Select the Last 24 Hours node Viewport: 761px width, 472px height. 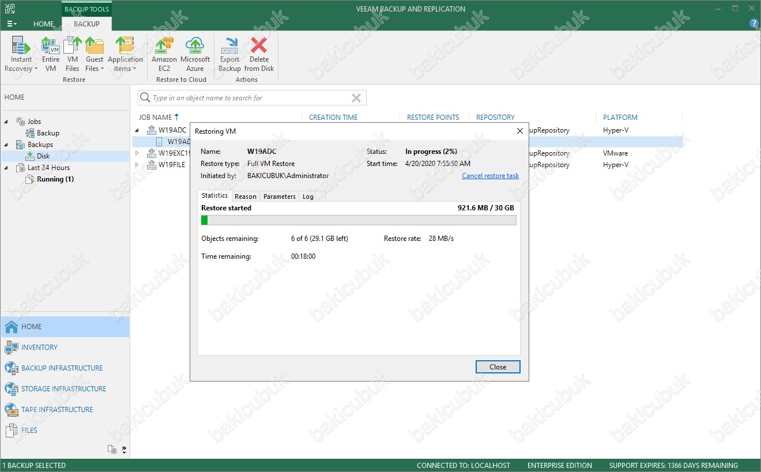[x=48, y=168]
